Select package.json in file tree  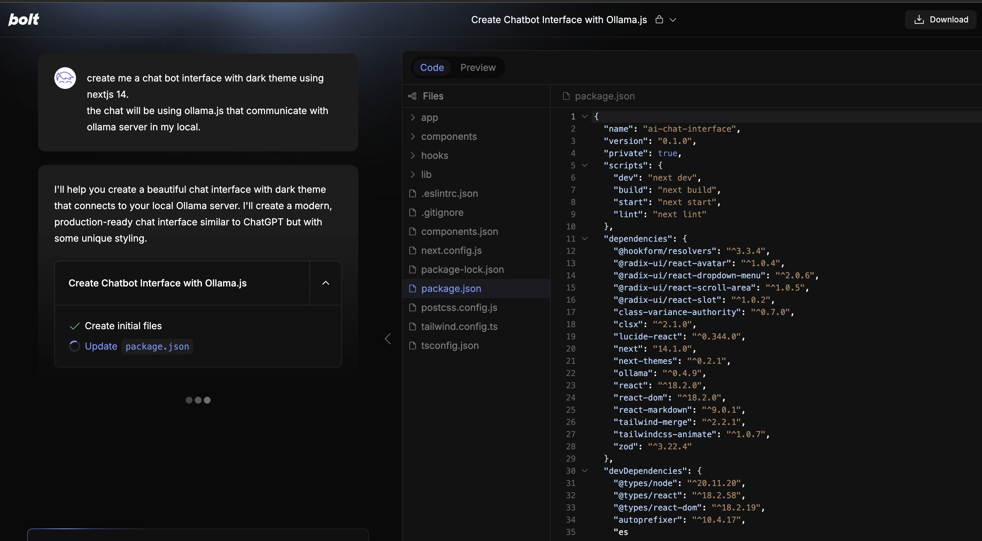coord(476,288)
